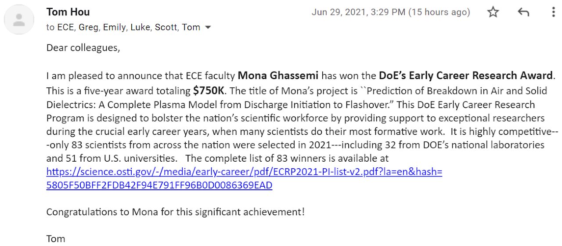Click the bold $750K amount
This screenshot has height=246, width=562.
pos(209,91)
